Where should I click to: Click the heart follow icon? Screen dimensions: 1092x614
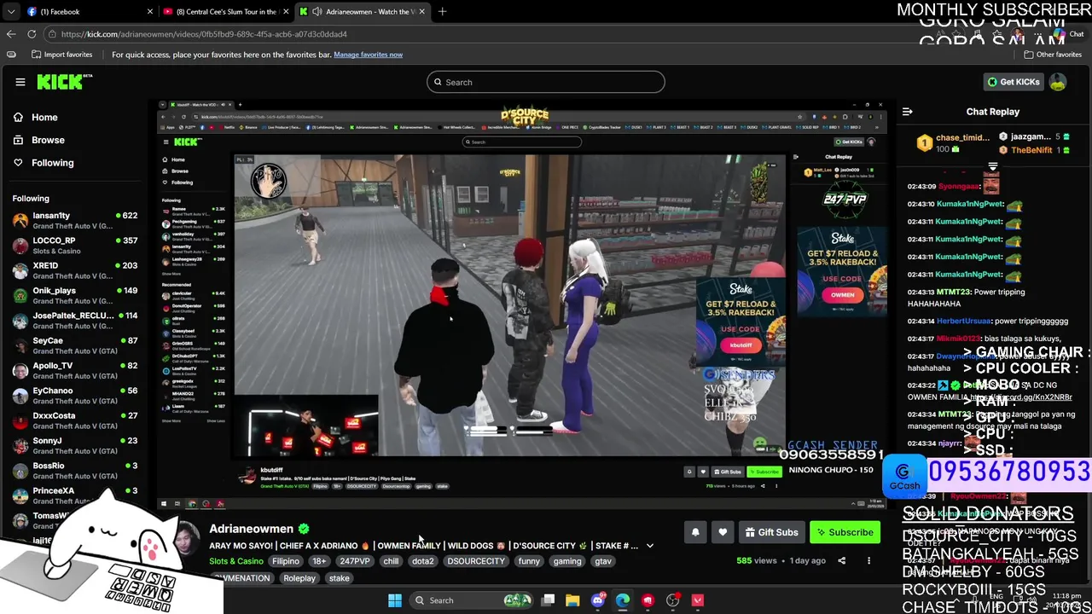point(723,532)
